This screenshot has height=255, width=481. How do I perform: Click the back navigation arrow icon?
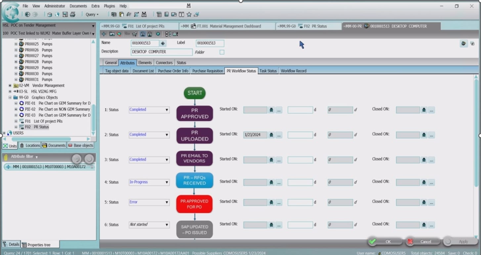27,15
